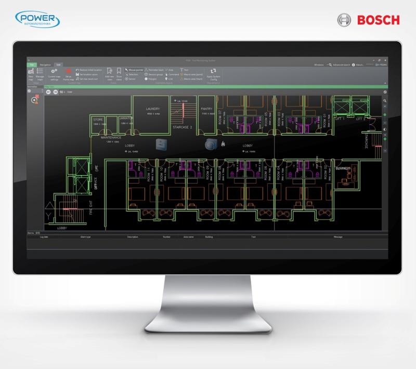Click the forward navigation arrow above map
Viewport: 416px width, 369px height.
55,91
